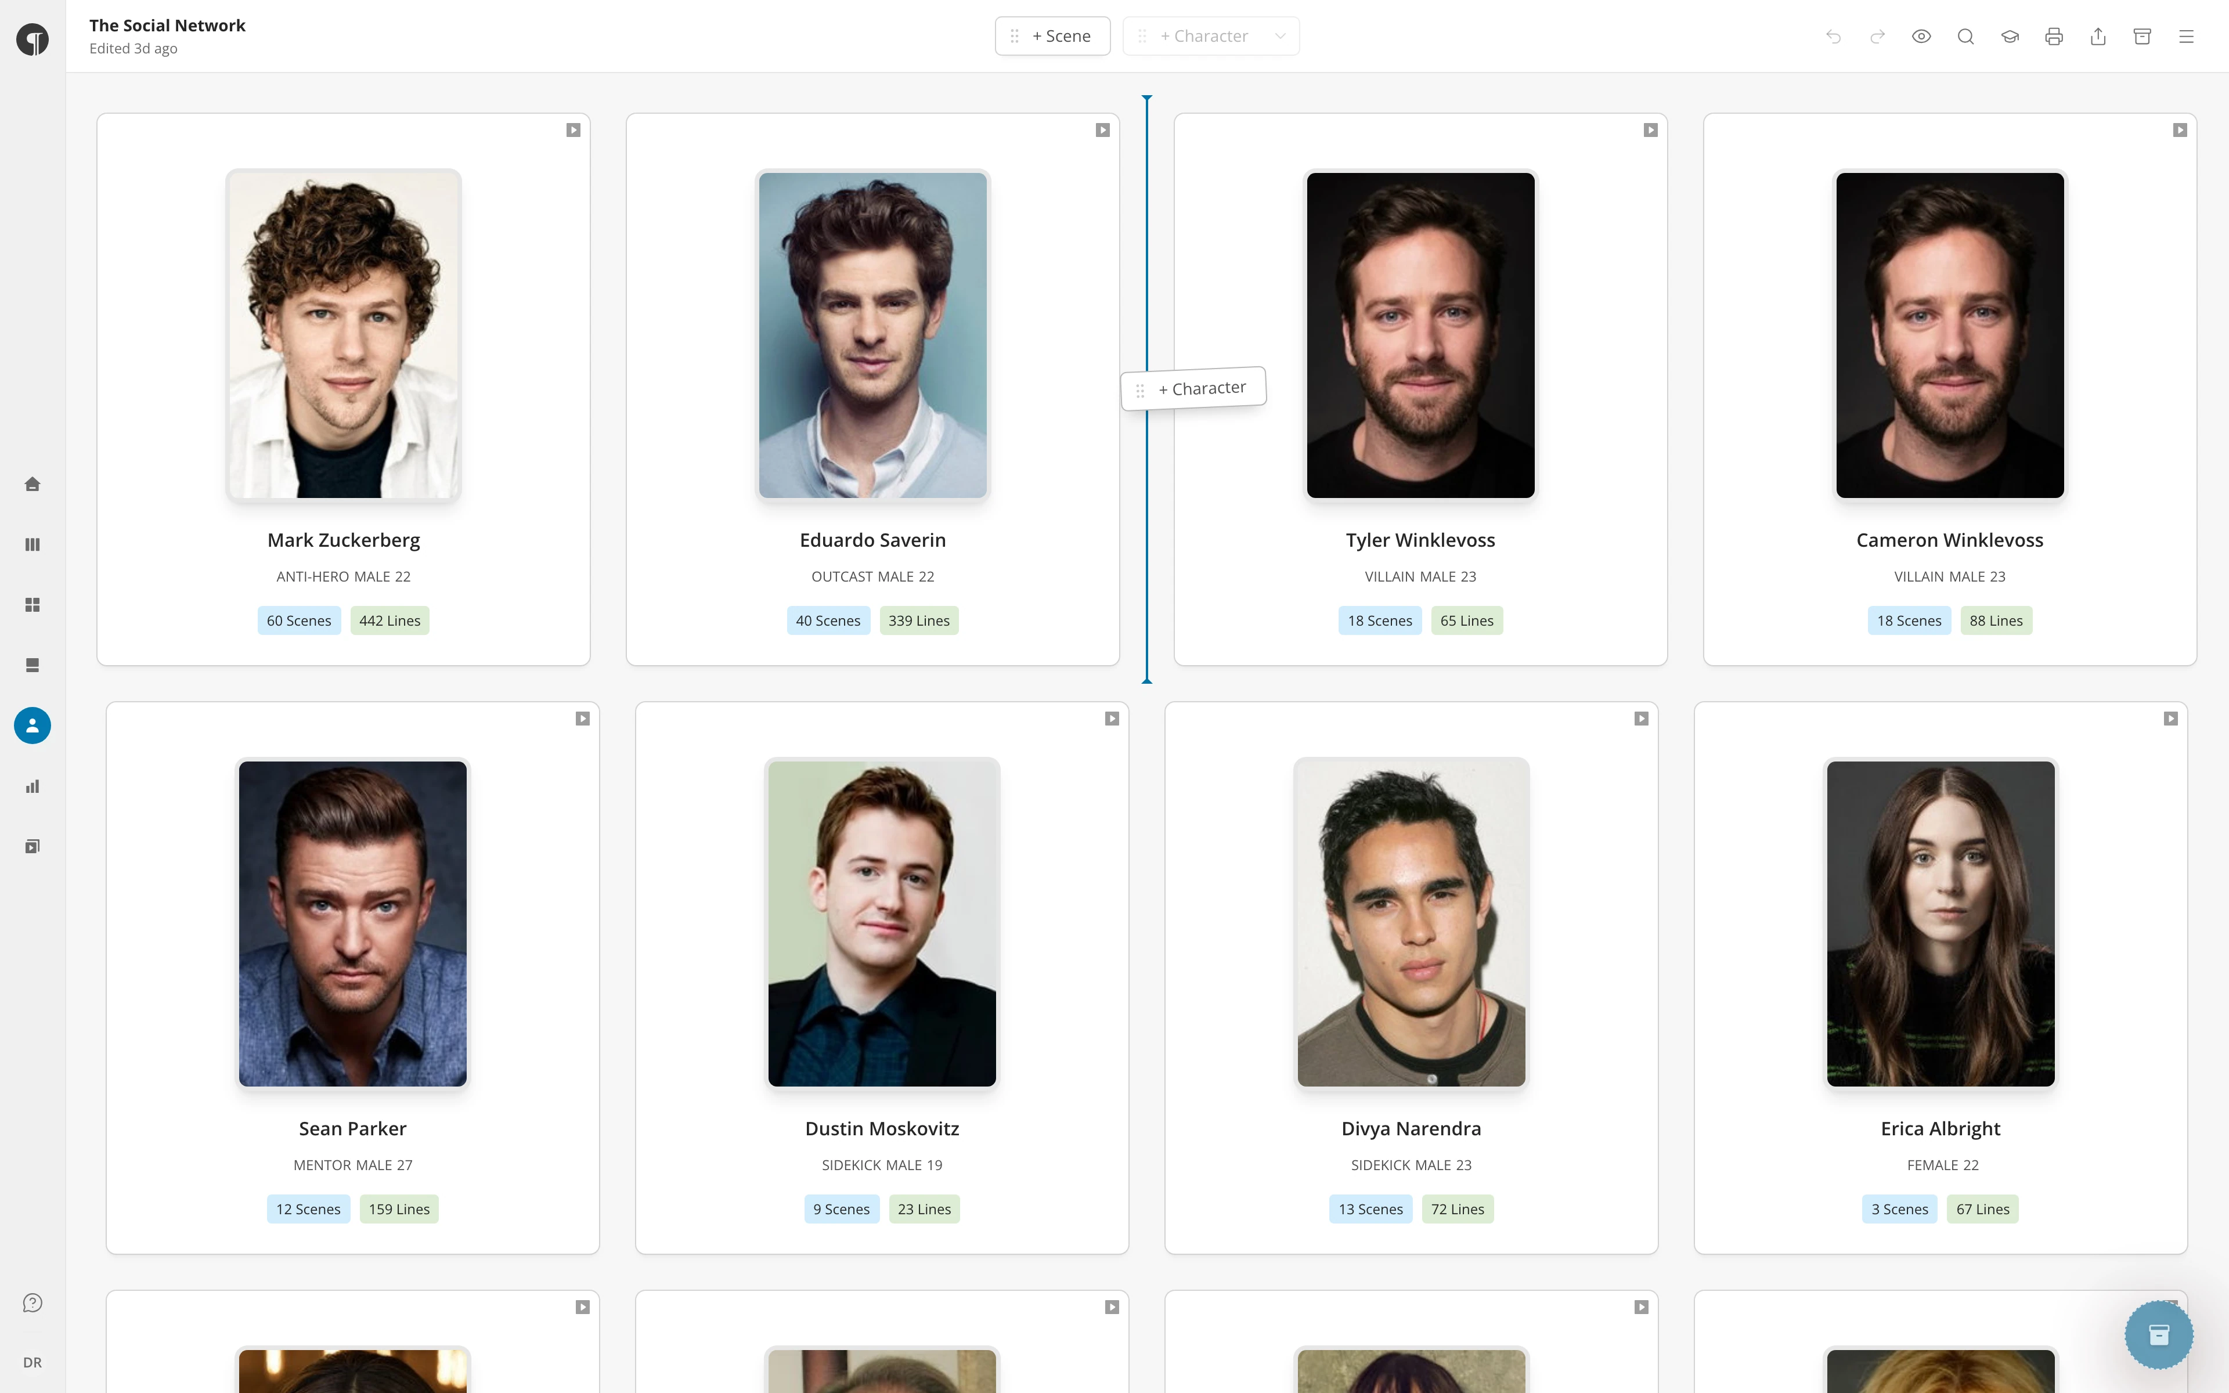Image resolution: width=2229 pixels, height=1393 pixels.
Task: Open search with the magnifier icon
Action: pyautogui.click(x=1965, y=36)
